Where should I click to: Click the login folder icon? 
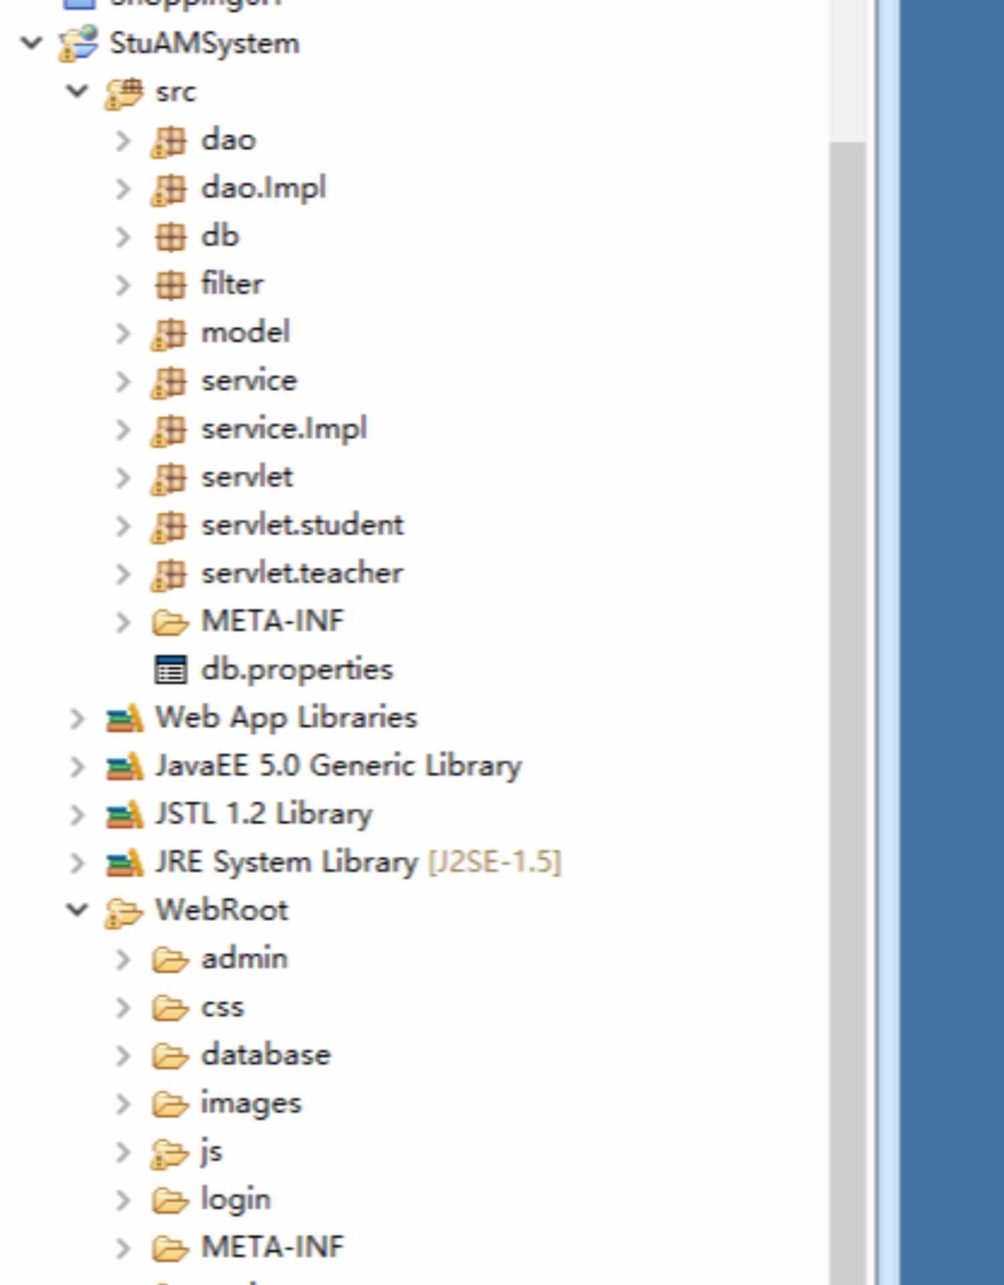tap(170, 1201)
